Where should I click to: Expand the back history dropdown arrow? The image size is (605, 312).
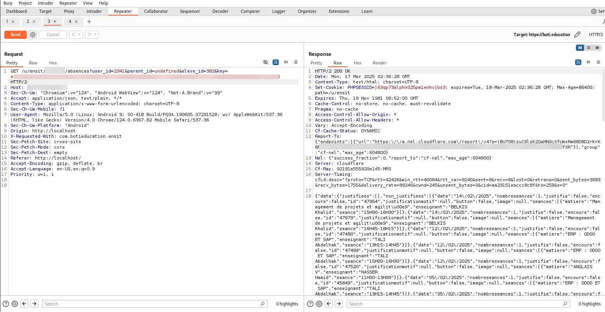tap(80, 35)
